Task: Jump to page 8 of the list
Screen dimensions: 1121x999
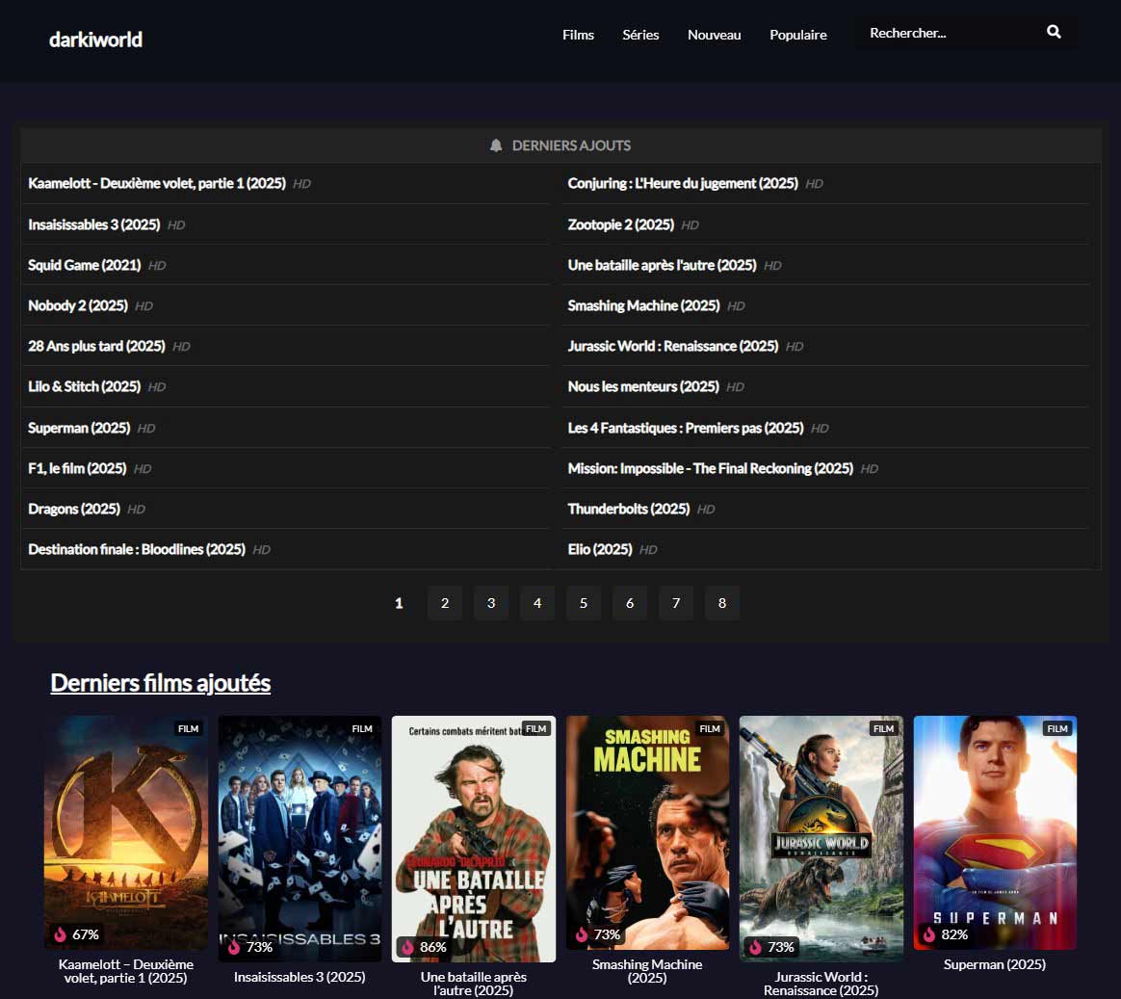Action: [722, 603]
